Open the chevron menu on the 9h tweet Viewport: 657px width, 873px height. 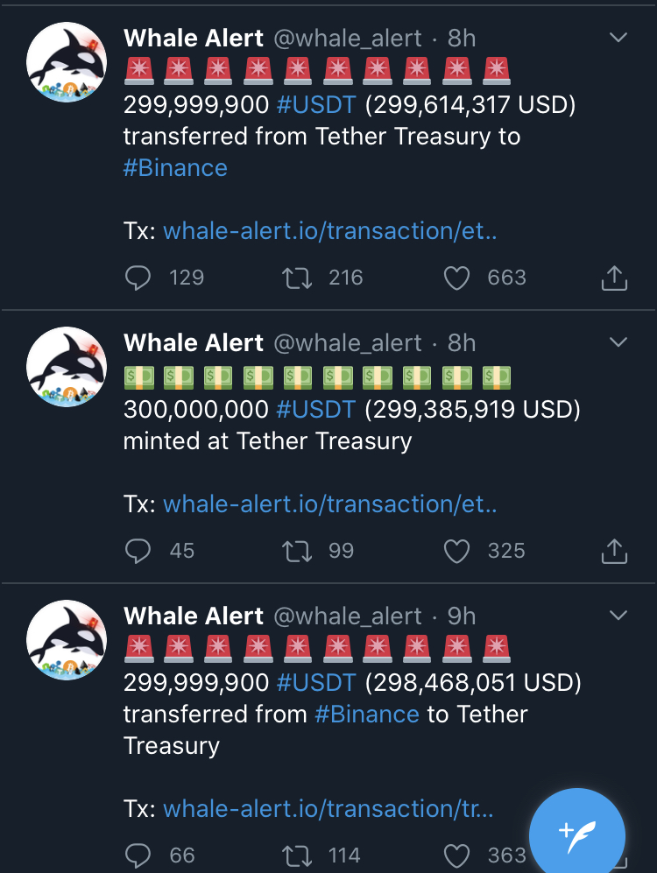point(618,616)
